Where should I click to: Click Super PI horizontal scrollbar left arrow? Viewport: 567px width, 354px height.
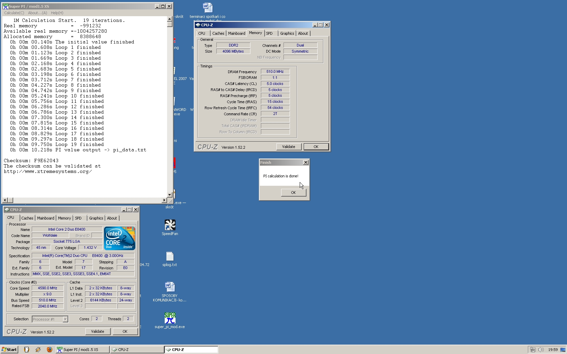tap(5, 200)
